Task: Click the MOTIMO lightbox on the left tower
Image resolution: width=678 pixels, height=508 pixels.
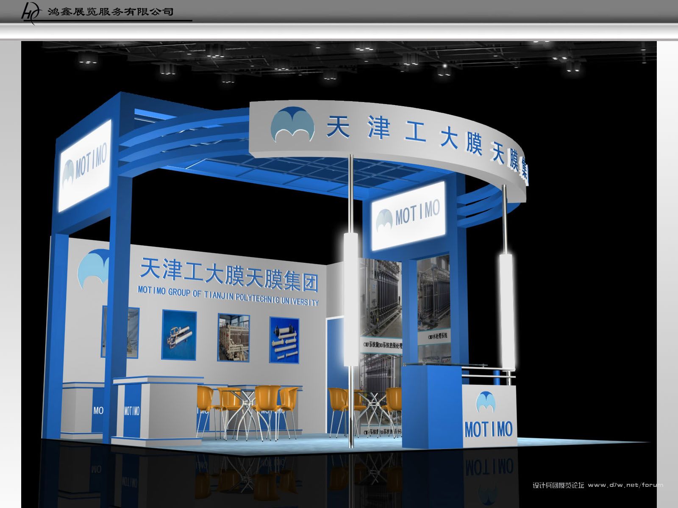Action: tap(86, 166)
